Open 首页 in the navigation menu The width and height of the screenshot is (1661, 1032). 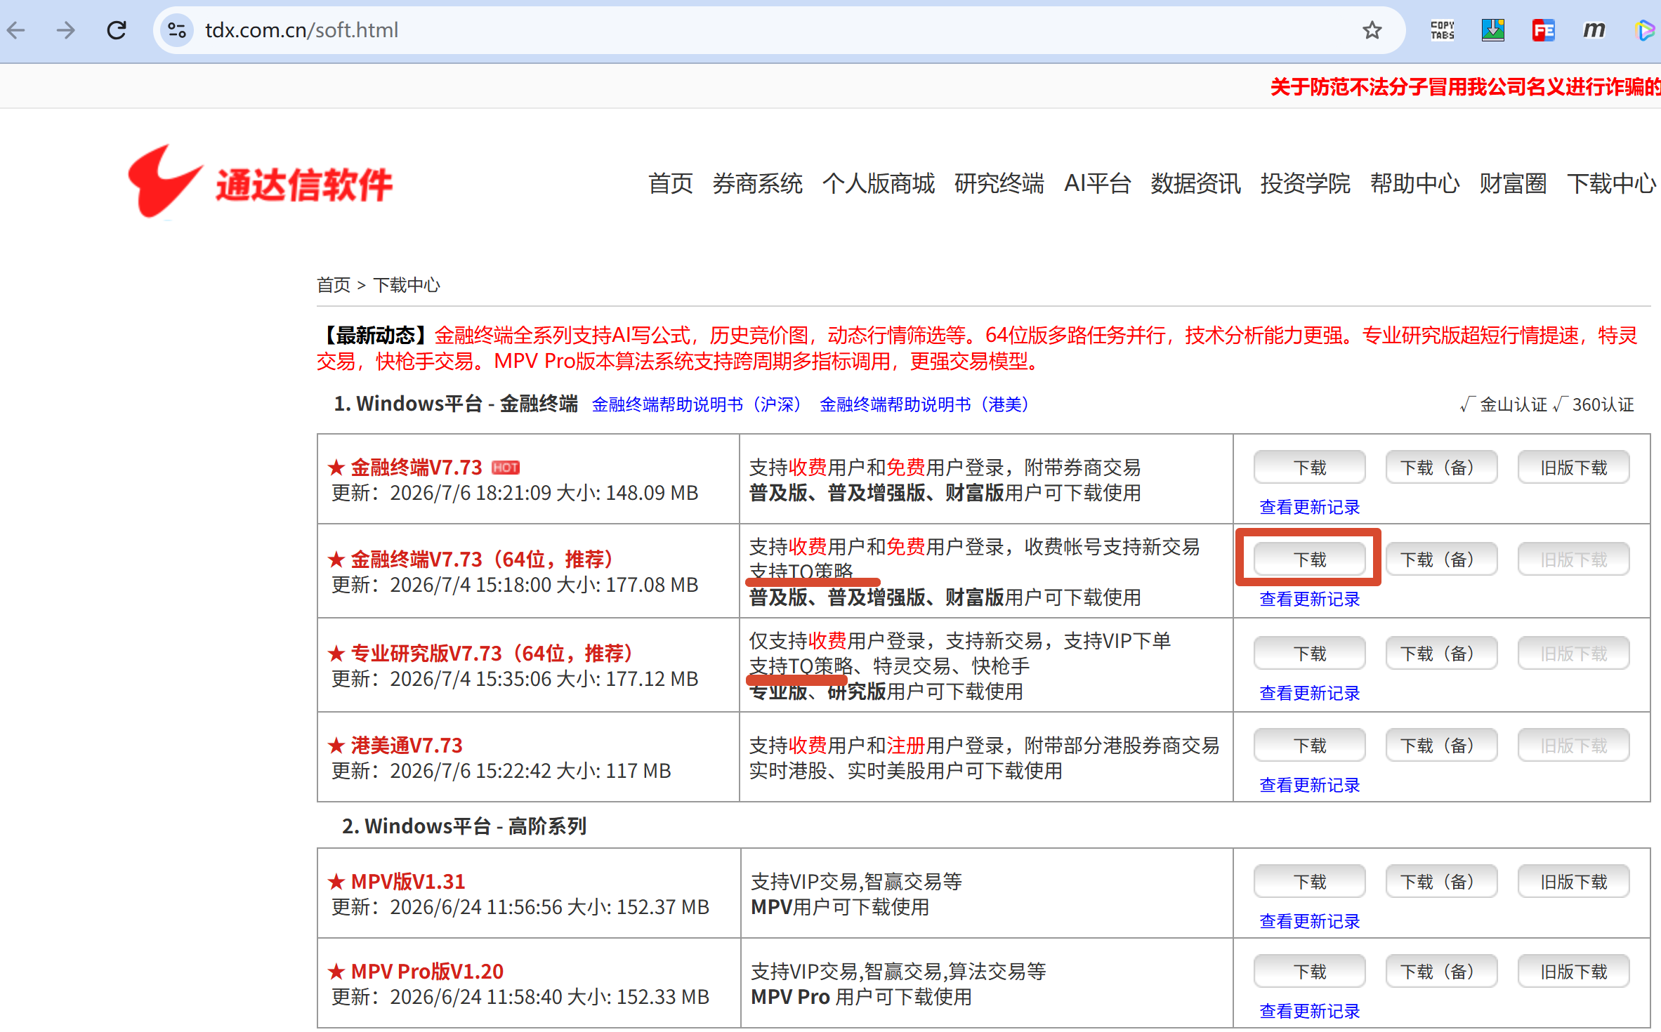[x=671, y=183]
